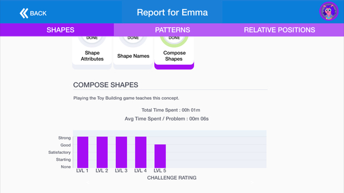Screen dimensions: 344x193
Task: Select the Shape Names progress ring
Action: click(x=133, y=41)
